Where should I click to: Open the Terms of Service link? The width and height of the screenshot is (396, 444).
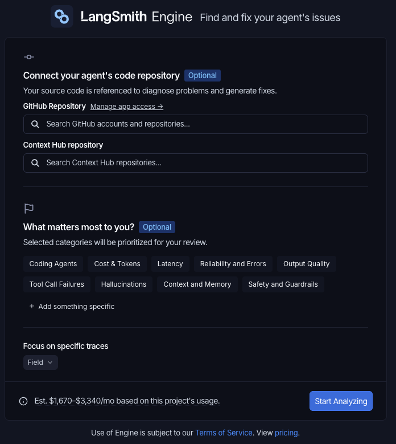224,433
